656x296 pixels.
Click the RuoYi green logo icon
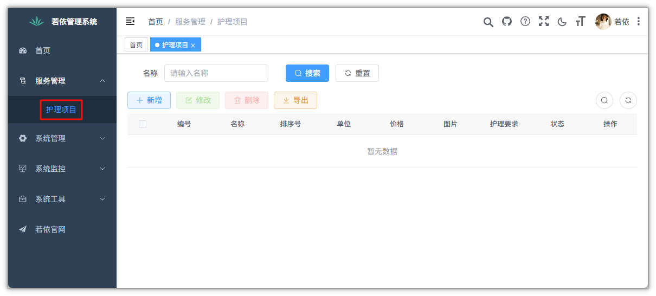(36, 22)
